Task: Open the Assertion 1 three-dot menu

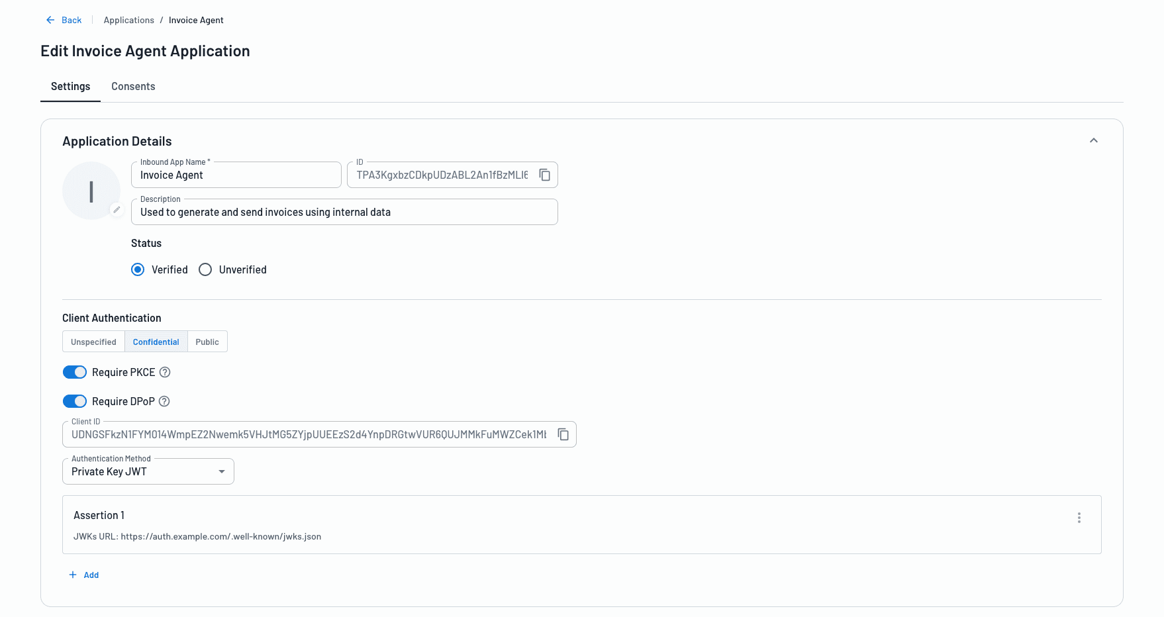Action: click(x=1079, y=518)
